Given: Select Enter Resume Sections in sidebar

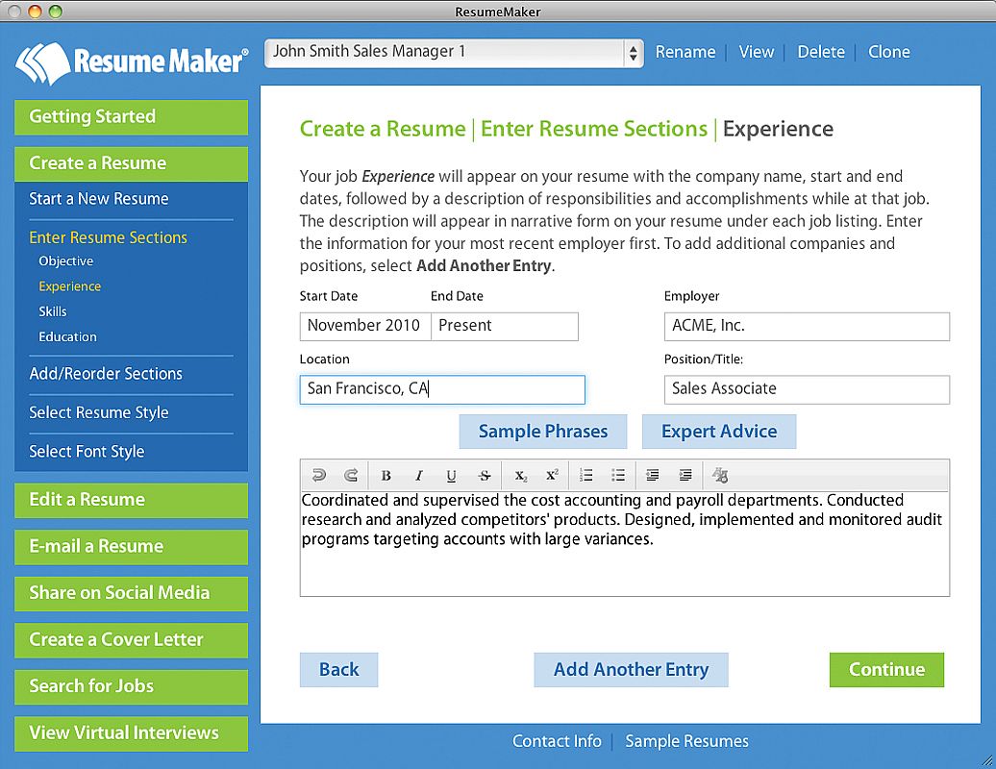Looking at the screenshot, I should click(108, 237).
